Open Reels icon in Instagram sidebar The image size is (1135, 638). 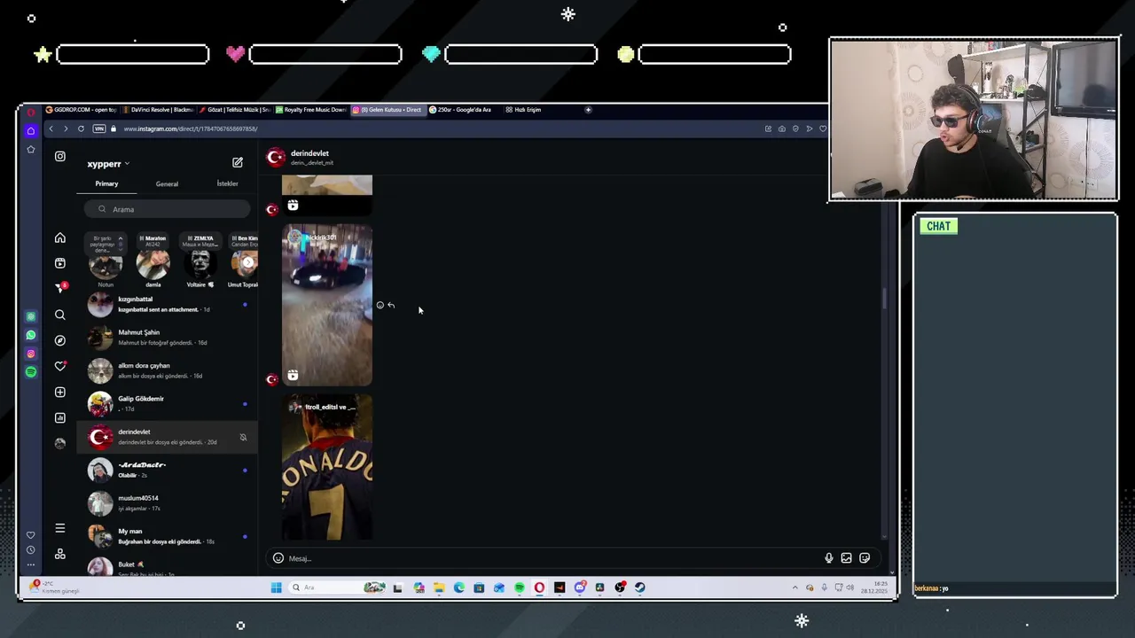pyautogui.click(x=60, y=263)
